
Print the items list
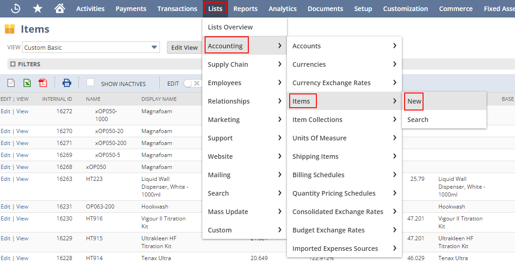67,83
